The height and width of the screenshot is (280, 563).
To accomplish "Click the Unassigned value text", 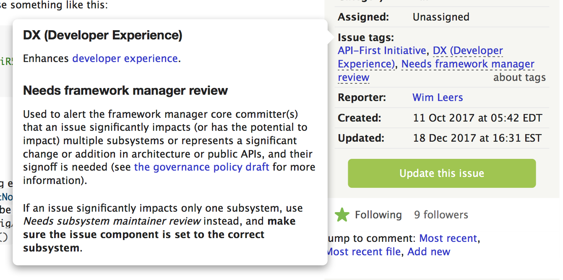I will [441, 17].
